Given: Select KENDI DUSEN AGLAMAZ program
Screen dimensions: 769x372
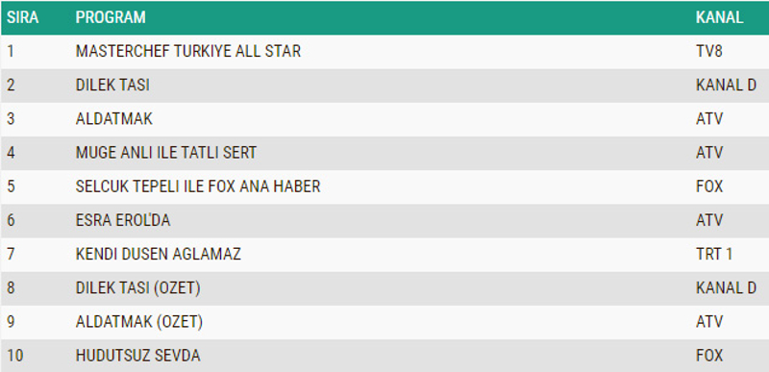Looking at the screenshot, I should pyautogui.click(x=158, y=255).
